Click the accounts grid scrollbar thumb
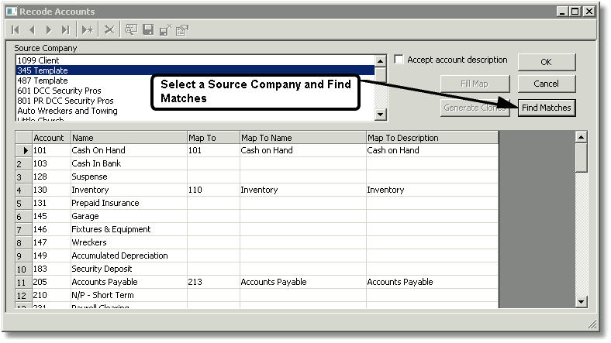This screenshot has width=611, height=343. (x=581, y=157)
